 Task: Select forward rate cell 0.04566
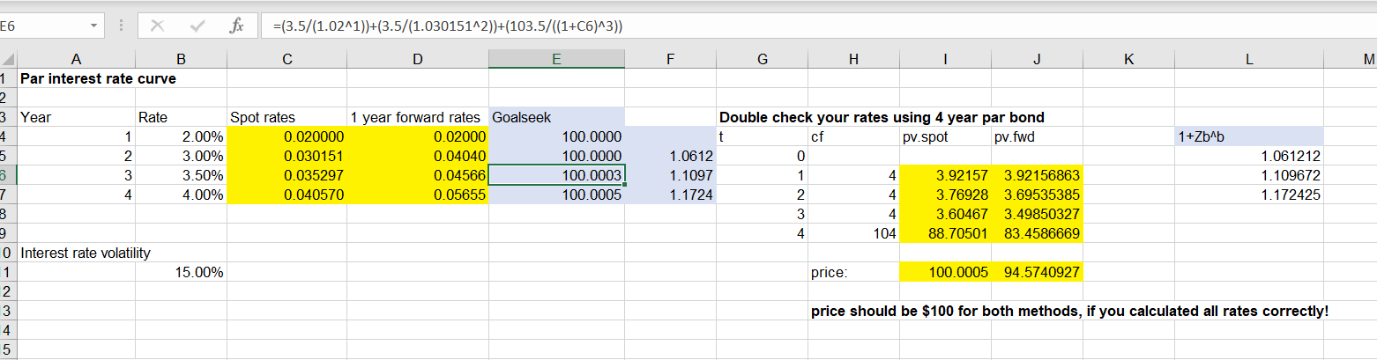[x=417, y=175]
